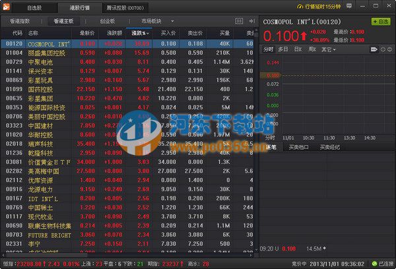Select the 香港指数 sub-tab

20,21
